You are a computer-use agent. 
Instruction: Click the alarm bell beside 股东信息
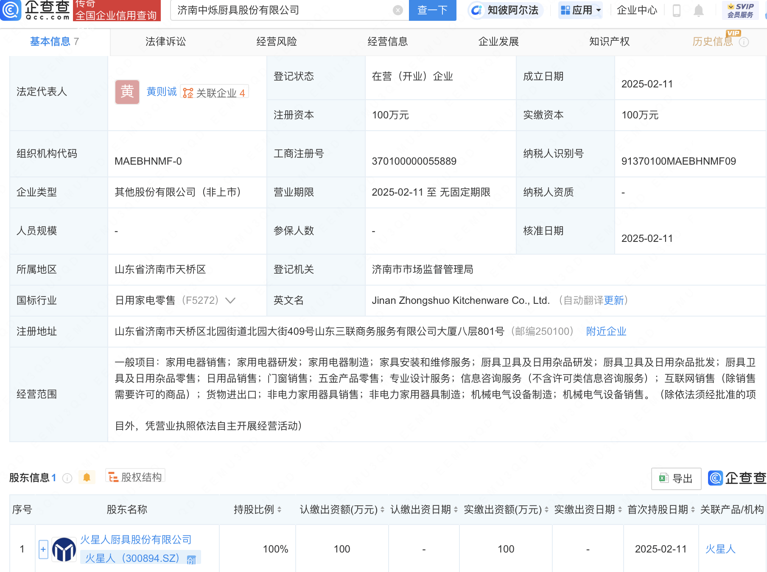pos(87,477)
